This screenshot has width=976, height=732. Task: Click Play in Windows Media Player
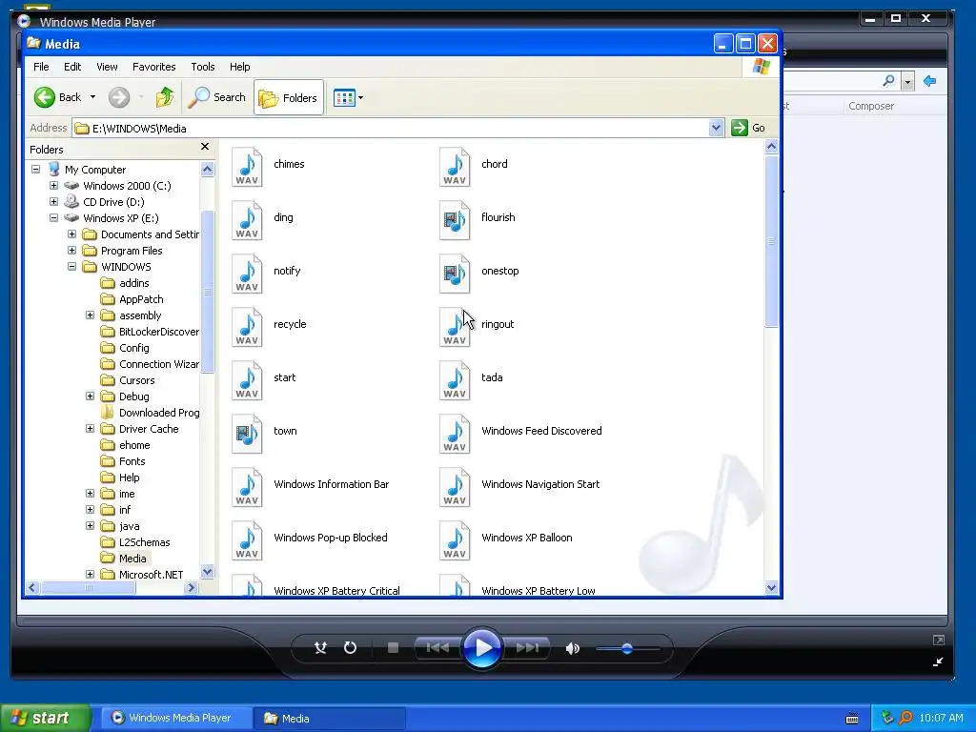point(481,648)
